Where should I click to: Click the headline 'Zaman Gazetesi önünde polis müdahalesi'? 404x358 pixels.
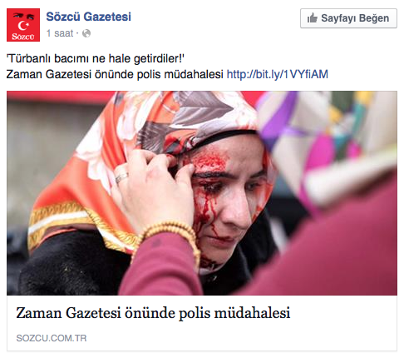153,313
